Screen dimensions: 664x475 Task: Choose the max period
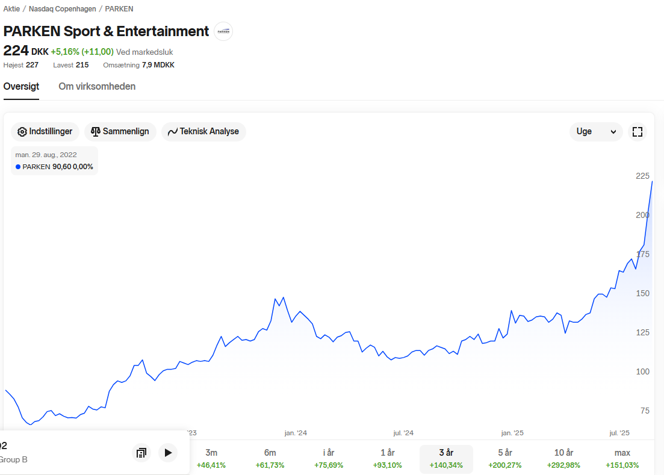click(622, 459)
